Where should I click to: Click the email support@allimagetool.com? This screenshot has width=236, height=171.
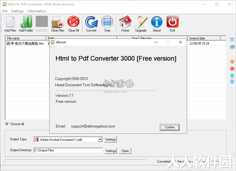[x=93, y=126]
